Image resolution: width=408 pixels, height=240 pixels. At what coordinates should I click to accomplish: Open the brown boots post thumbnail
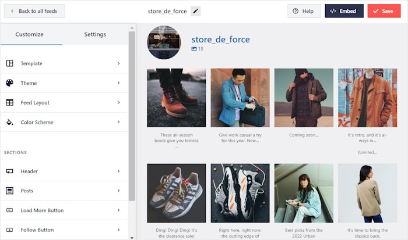(176, 98)
